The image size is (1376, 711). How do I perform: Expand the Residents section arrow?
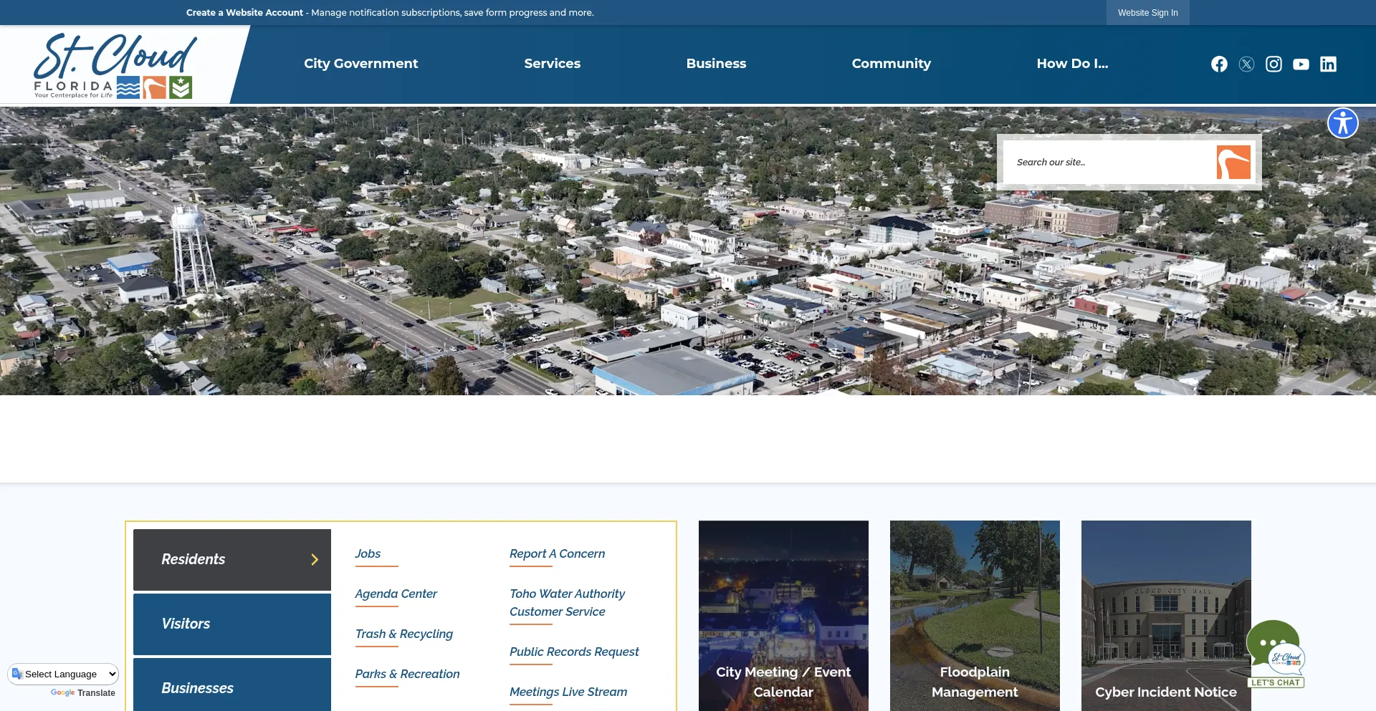pos(314,559)
